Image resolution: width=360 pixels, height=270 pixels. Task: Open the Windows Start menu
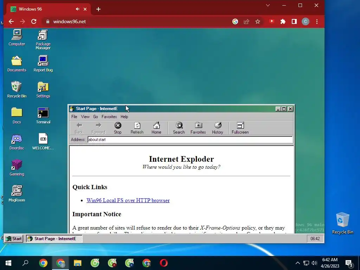8,263
